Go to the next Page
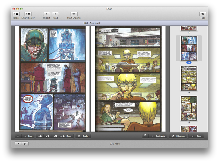The image size is (219, 163). [28, 136]
